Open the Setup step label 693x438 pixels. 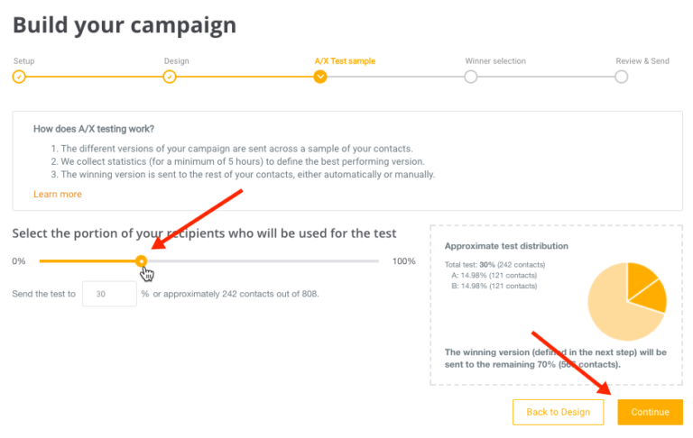point(23,61)
